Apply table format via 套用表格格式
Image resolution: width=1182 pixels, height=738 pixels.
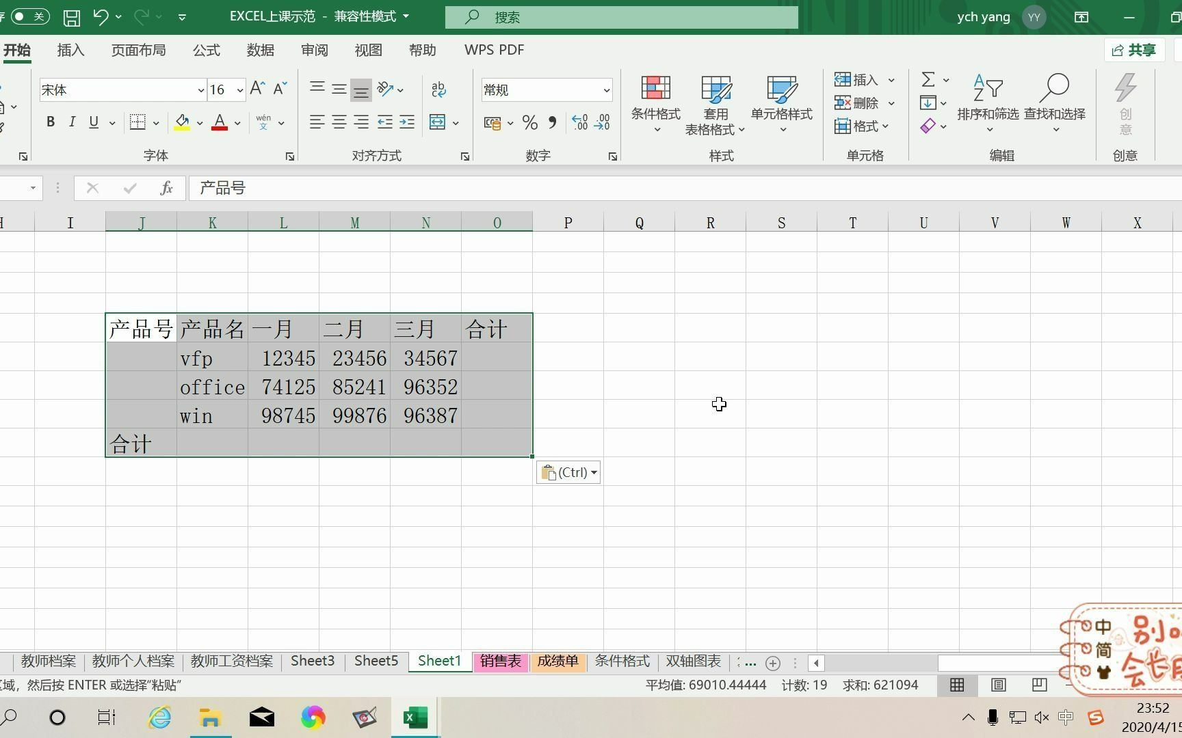(x=715, y=104)
